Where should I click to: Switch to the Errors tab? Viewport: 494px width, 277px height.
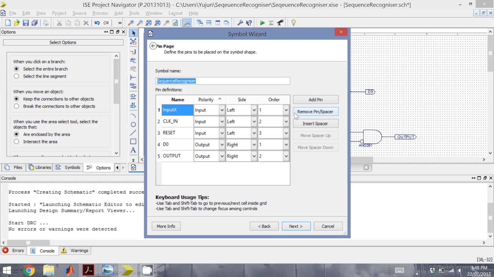[x=13, y=250]
